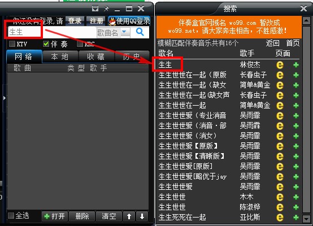This screenshot has width=313, height=226.
Task: Enable the KTV checkbox
Action: pyautogui.click(x=12, y=44)
